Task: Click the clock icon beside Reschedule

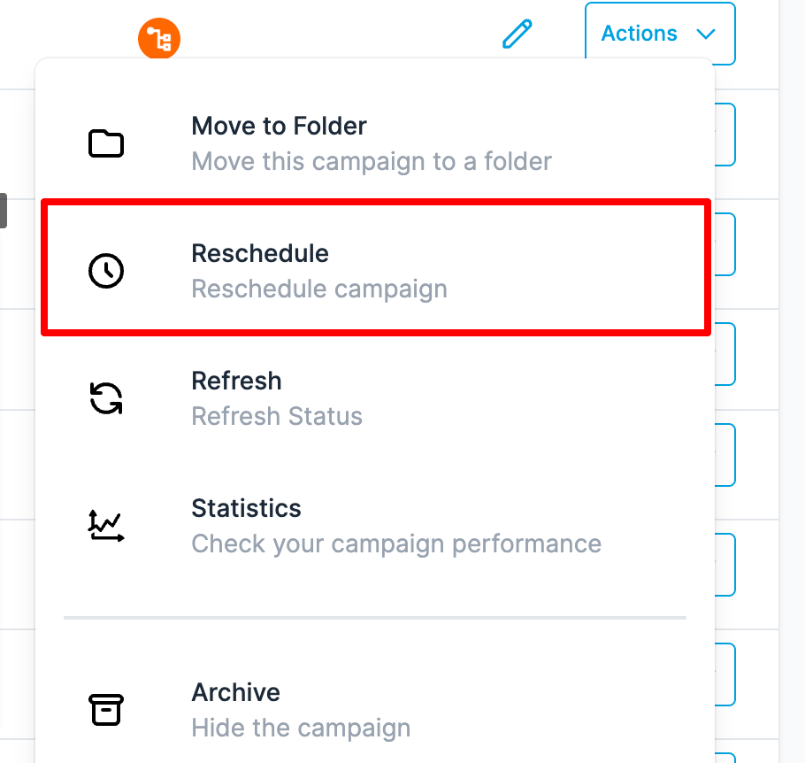Action: click(106, 271)
